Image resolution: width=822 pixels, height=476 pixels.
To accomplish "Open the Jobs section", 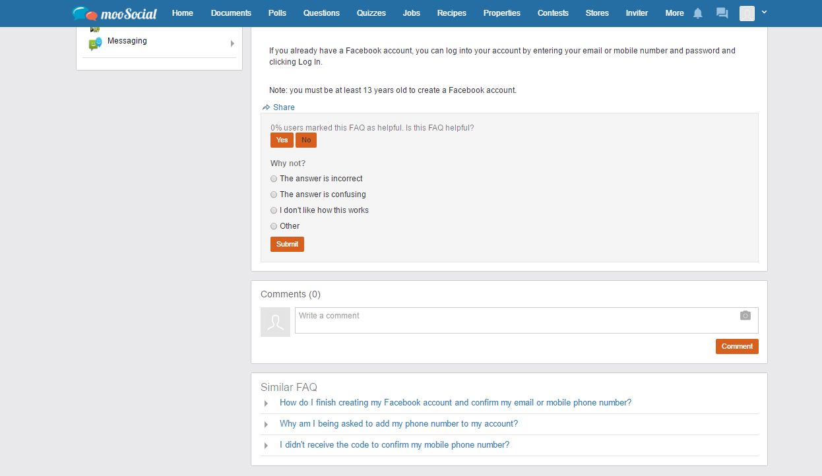I will [x=412, y=13].
